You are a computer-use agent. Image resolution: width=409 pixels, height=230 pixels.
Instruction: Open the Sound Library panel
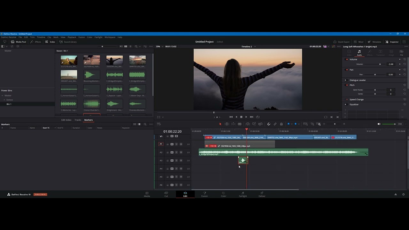pyautogui.click(x=68, y=42)
